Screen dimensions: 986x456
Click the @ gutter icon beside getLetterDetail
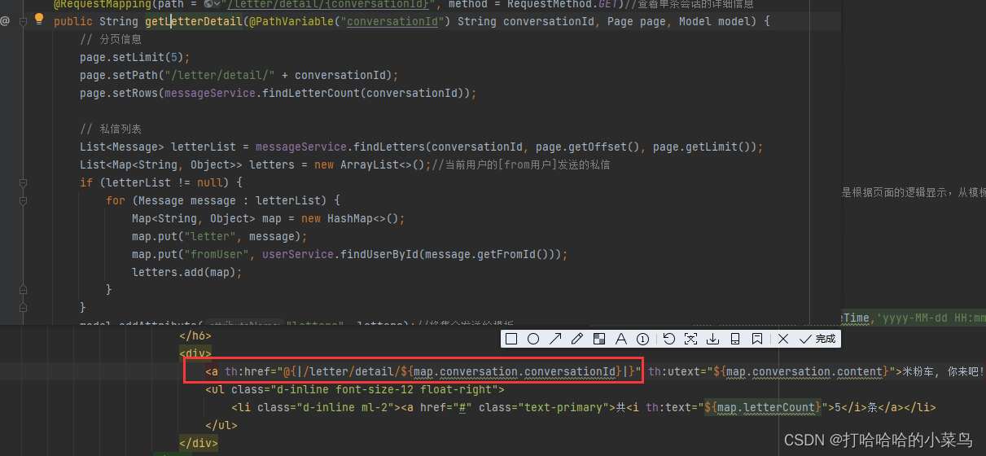5,21
